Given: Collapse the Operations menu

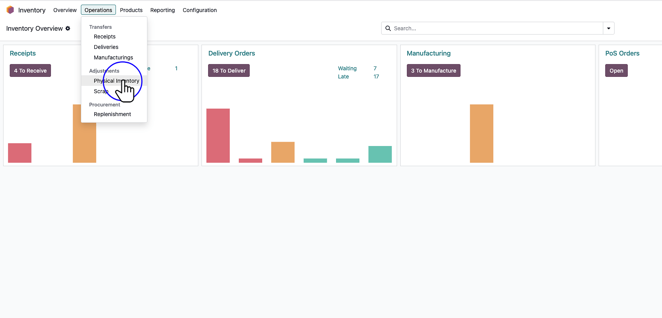Looking at the screenshot, I should (x=98, y=10).
